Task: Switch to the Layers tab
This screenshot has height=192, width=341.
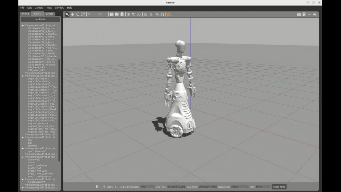Action: click(x=49, y=14)
